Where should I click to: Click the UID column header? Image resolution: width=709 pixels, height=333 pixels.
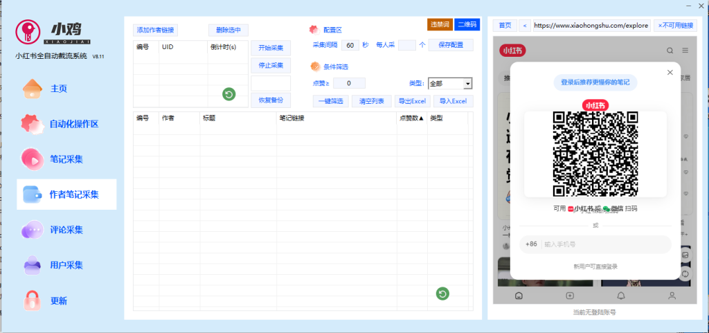(x=183, y=46)
